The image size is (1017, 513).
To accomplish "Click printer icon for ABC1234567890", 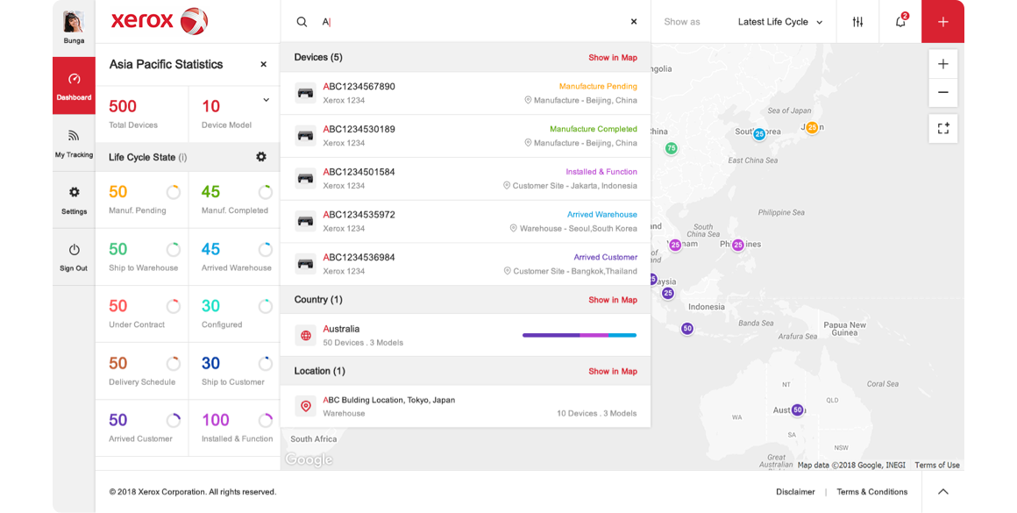I will click(x=305, y=93).
